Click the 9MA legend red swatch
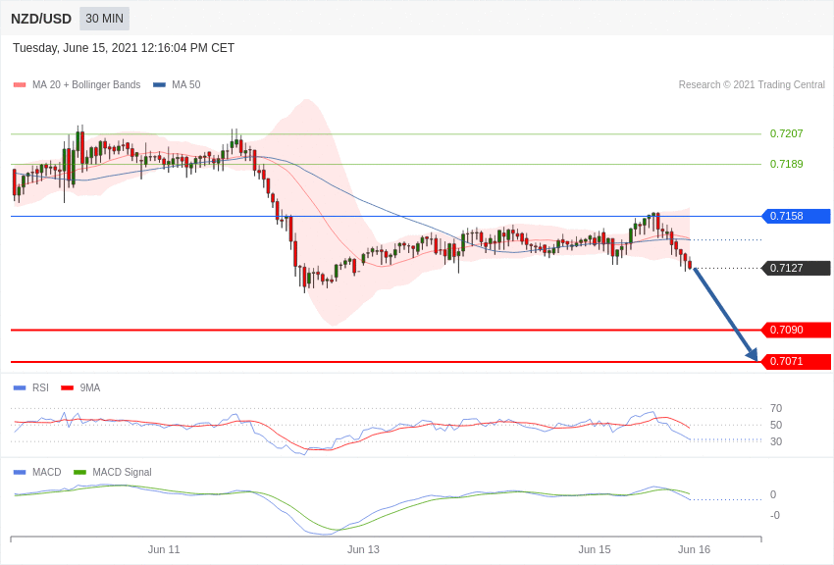The width and height of the screenshot is (834, 565). [x=68, y=388]
